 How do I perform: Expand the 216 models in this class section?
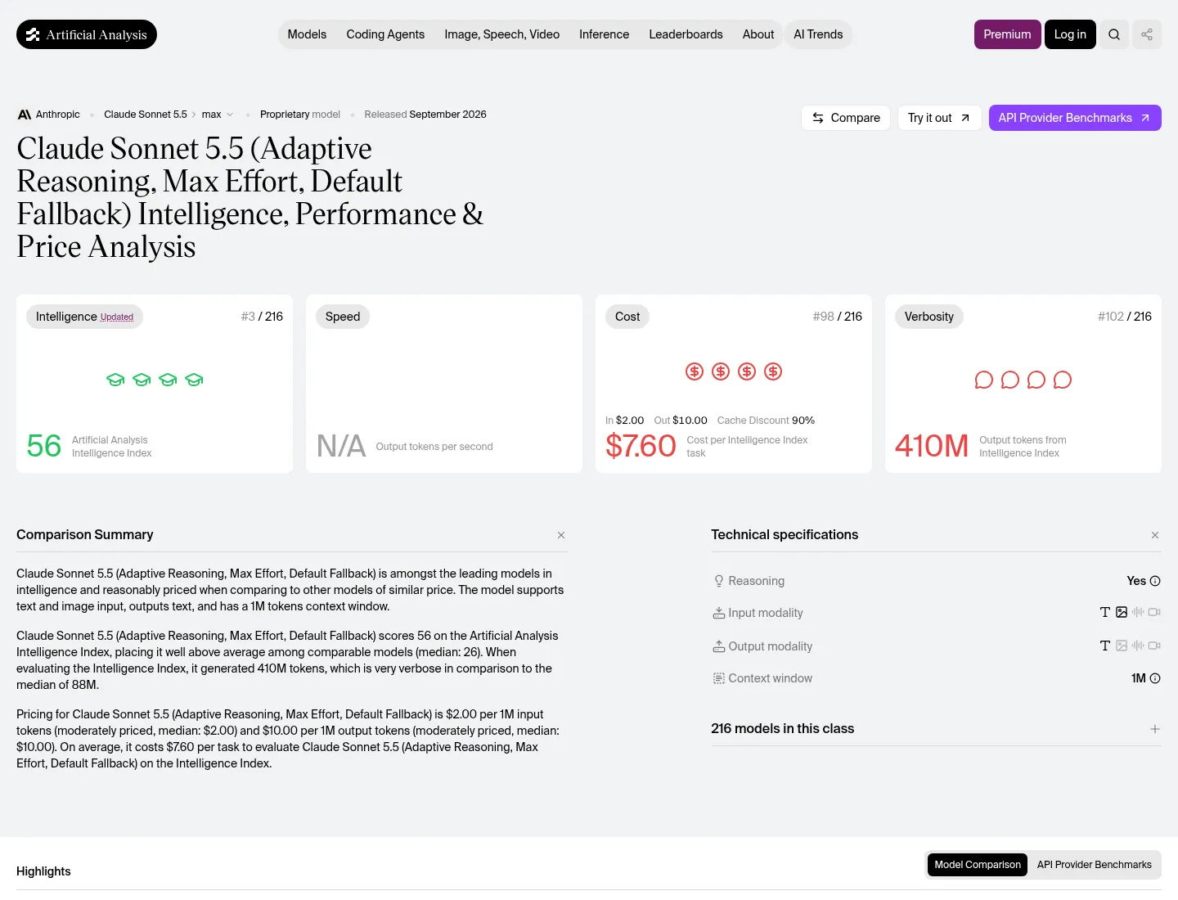click(x=1155, y=729)
